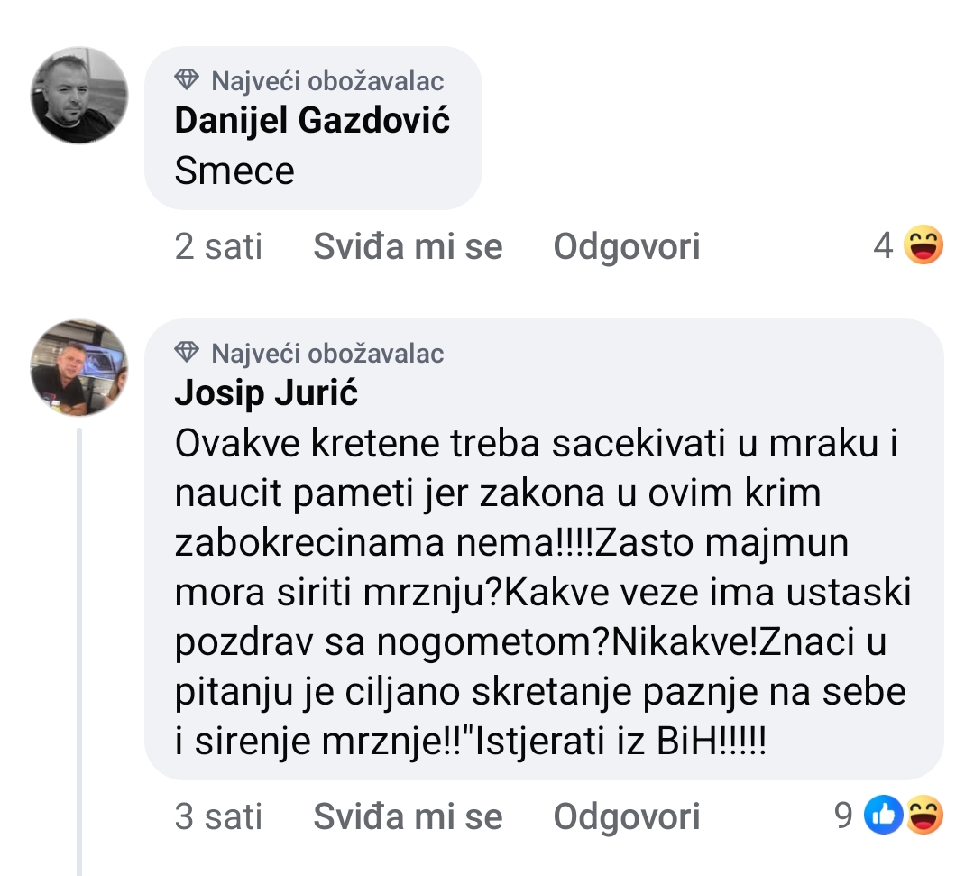Screen dimensions: 974x876
Task: Reply to Danijel Gazdović's comment via Odgovori
Action: coord(627,246)
